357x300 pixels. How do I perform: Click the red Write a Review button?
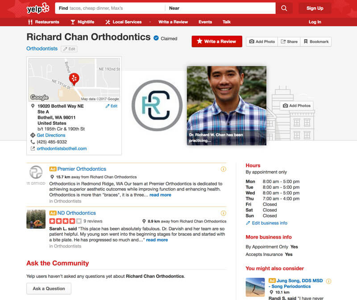(217, 41)
